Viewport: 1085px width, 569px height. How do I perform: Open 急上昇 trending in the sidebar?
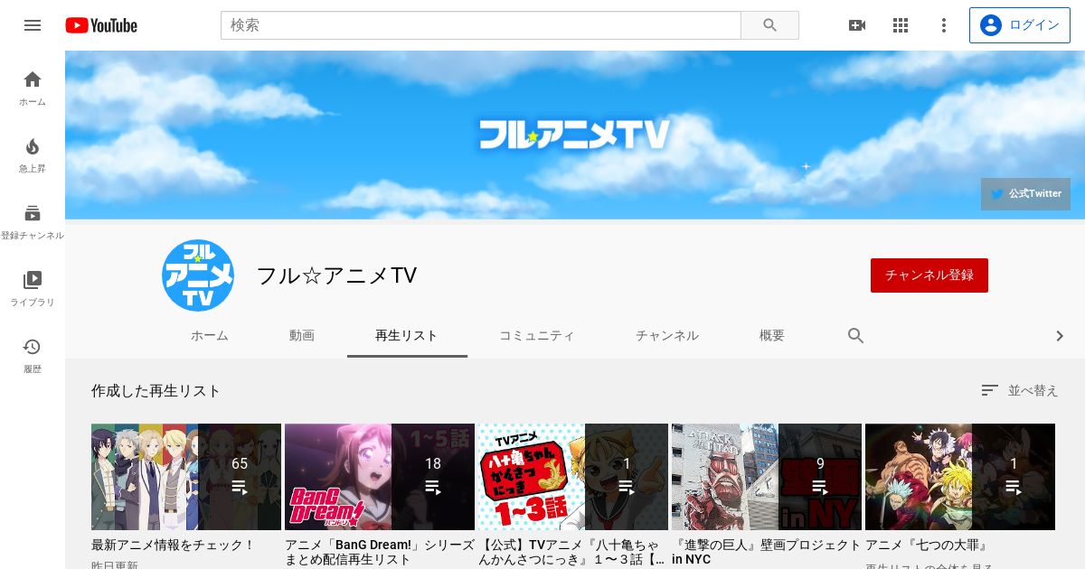pyautogui.click(x=33, y=155)
